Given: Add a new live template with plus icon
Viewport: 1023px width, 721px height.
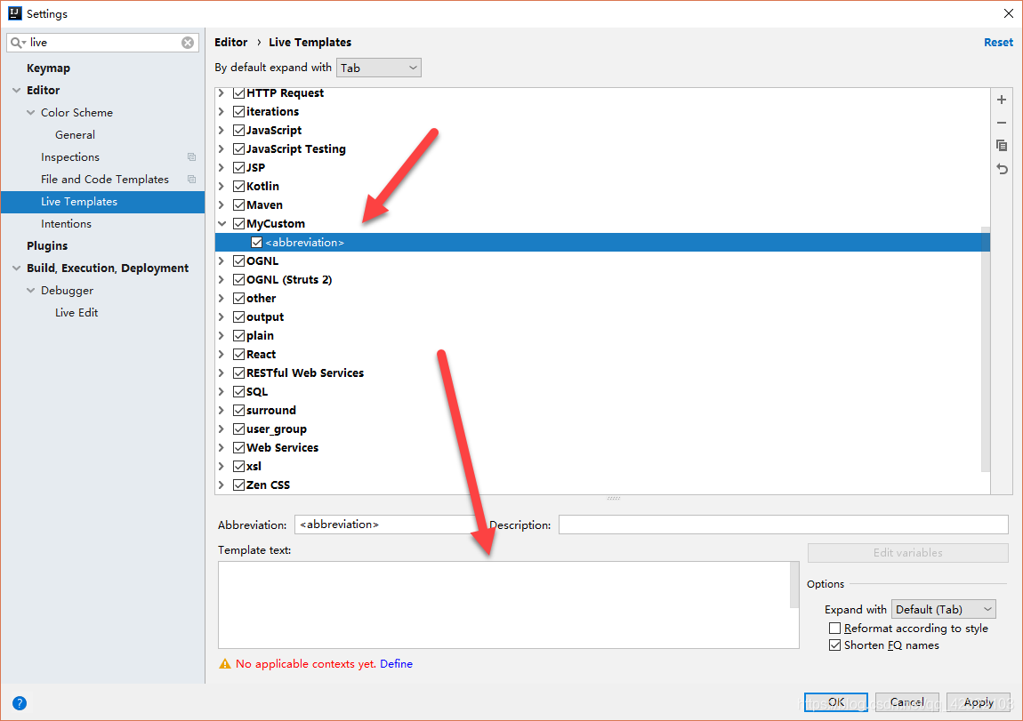Looking at the screenshot, I should pyautogui.click(x=1002, y=100).
